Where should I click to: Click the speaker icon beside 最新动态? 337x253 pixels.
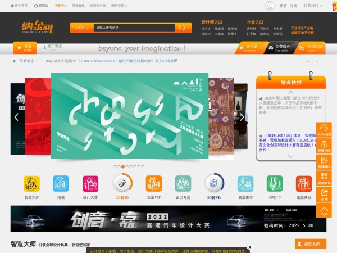point(15,61)
